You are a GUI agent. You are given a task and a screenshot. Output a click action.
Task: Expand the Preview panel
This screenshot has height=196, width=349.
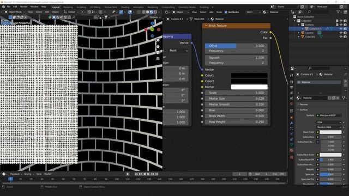pos(303,105)
